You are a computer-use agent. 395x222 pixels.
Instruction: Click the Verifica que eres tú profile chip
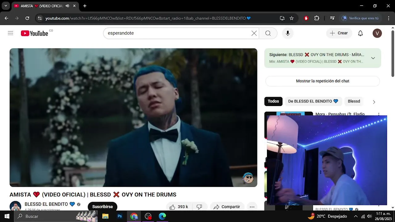click(360, 18)
